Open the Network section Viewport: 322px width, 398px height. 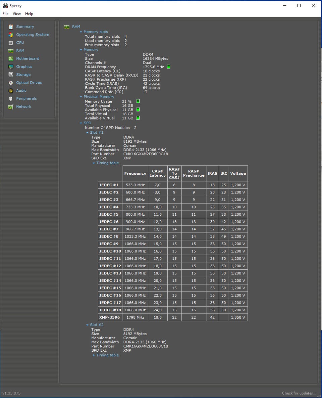pyautogui.click(x=23, y=106)
